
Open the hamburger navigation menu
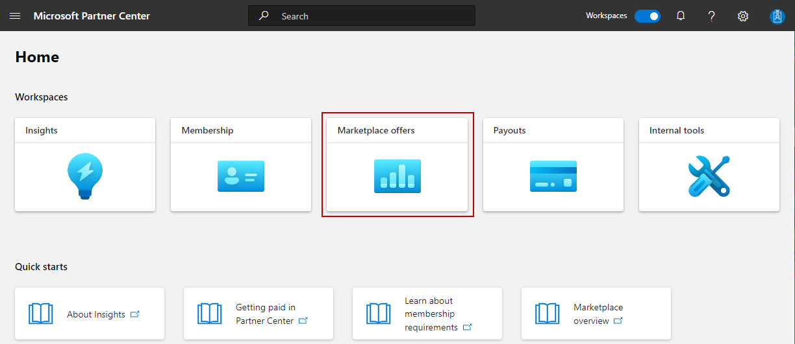pyautogui.click(x=15, y=16)
